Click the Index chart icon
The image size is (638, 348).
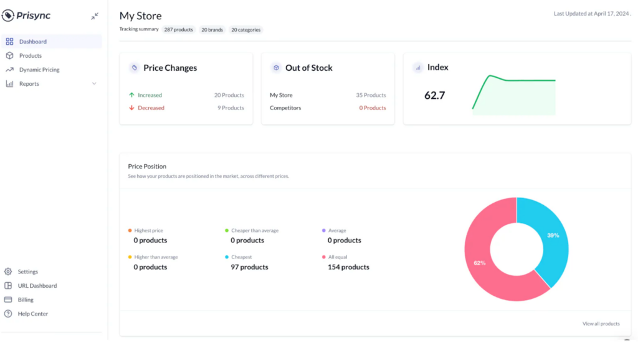click(x=418, y=68)
